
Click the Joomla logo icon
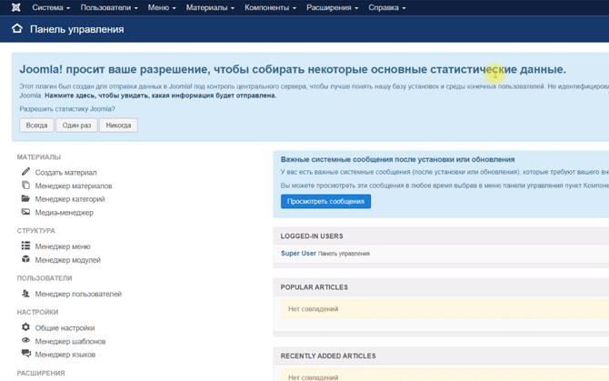15,7
